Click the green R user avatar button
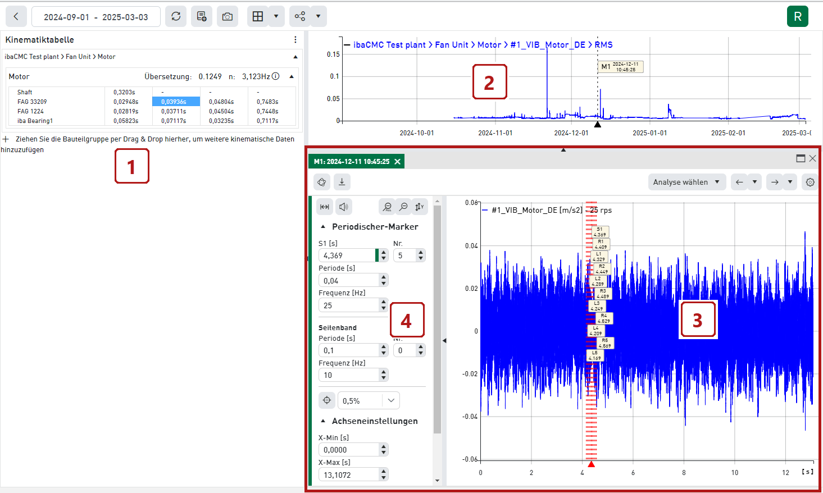The width and height of the screenshot is (823, 493). tap(797, 17)
